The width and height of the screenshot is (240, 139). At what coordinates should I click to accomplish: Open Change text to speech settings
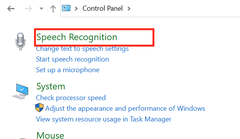82,49
